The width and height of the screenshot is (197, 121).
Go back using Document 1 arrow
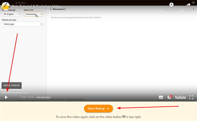click(51, 9)
